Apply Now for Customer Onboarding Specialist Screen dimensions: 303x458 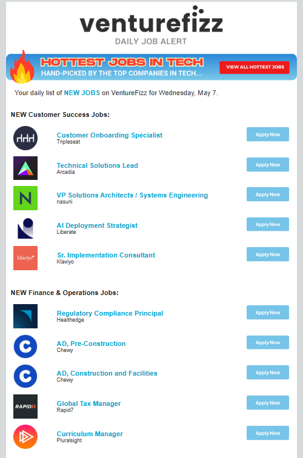pos(268,134)
